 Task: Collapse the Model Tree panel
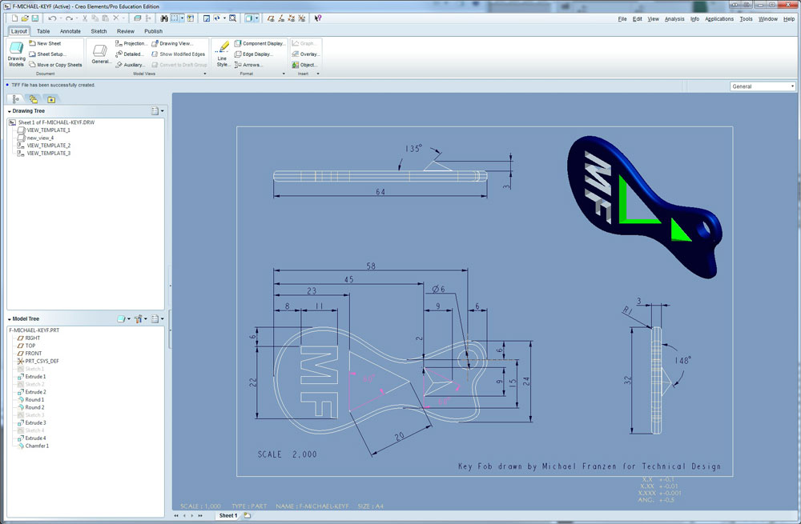pyautogui.click(x=9, y=319)
